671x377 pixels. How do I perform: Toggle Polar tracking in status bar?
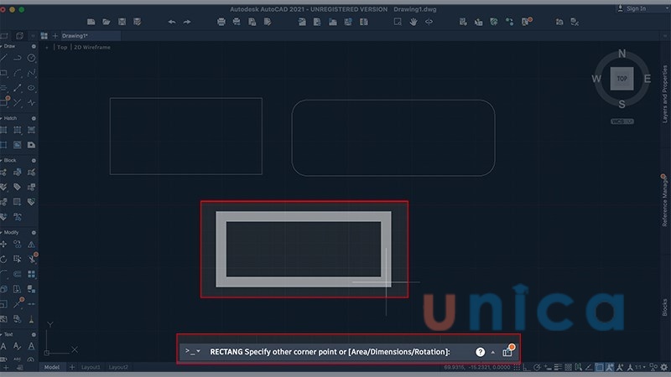coord(537,367)
